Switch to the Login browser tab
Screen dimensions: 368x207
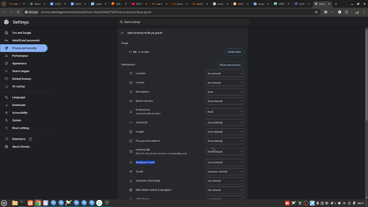(x=99, y=4)
